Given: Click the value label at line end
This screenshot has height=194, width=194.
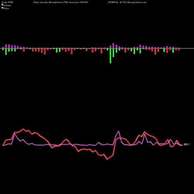Looking at the screenshot, I should click(x=187, y=145).
